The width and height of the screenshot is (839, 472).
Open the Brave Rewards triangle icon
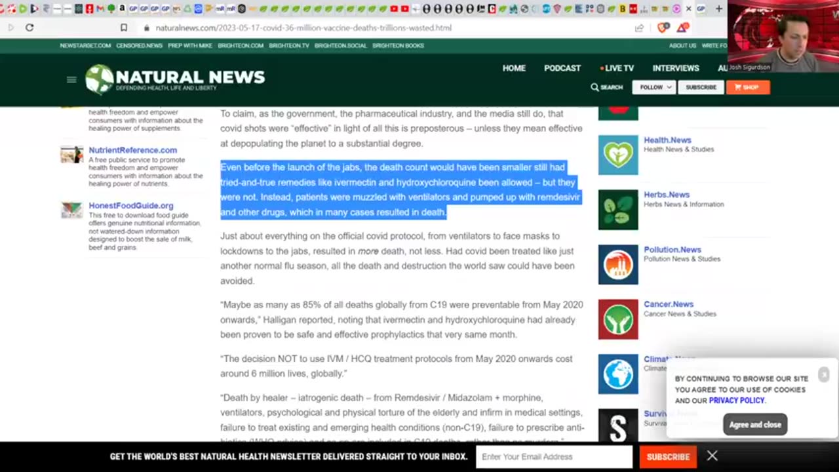(682, 28)
